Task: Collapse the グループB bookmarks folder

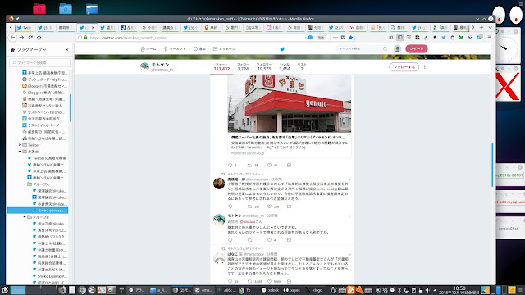Action: pyautogui.click(x=25, y=217)
